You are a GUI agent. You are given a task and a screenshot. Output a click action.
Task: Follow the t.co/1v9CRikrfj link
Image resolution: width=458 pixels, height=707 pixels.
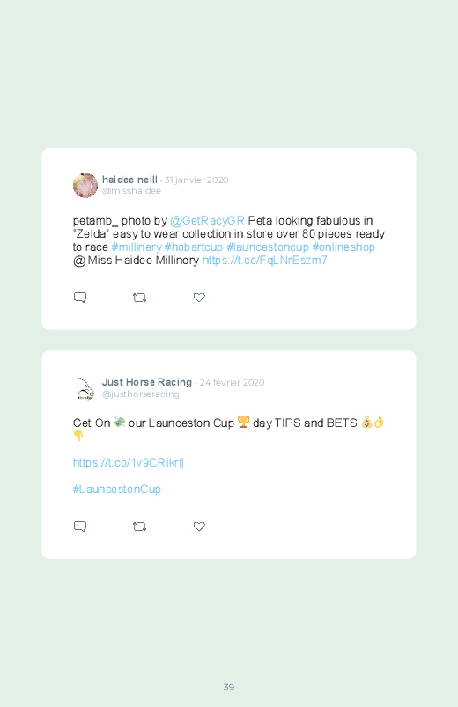(x=128, y=462)
